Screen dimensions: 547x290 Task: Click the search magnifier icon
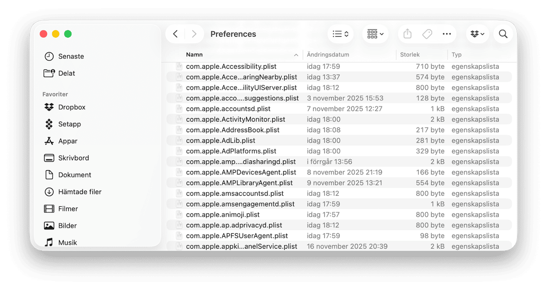pyautogui.click(x=503, y=34)
